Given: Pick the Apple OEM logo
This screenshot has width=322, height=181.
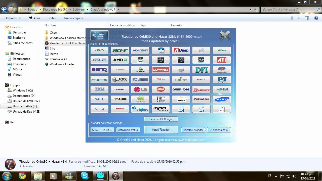Looking at the screenshot, I should (x=201, y=50).
